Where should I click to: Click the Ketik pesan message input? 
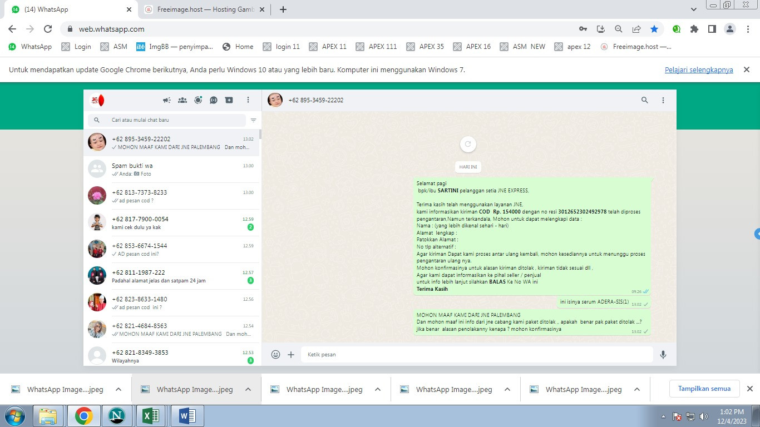point(477,354)
